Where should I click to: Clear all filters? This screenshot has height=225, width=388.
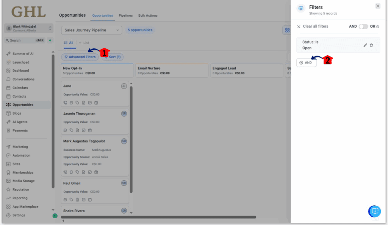(313, 26)
